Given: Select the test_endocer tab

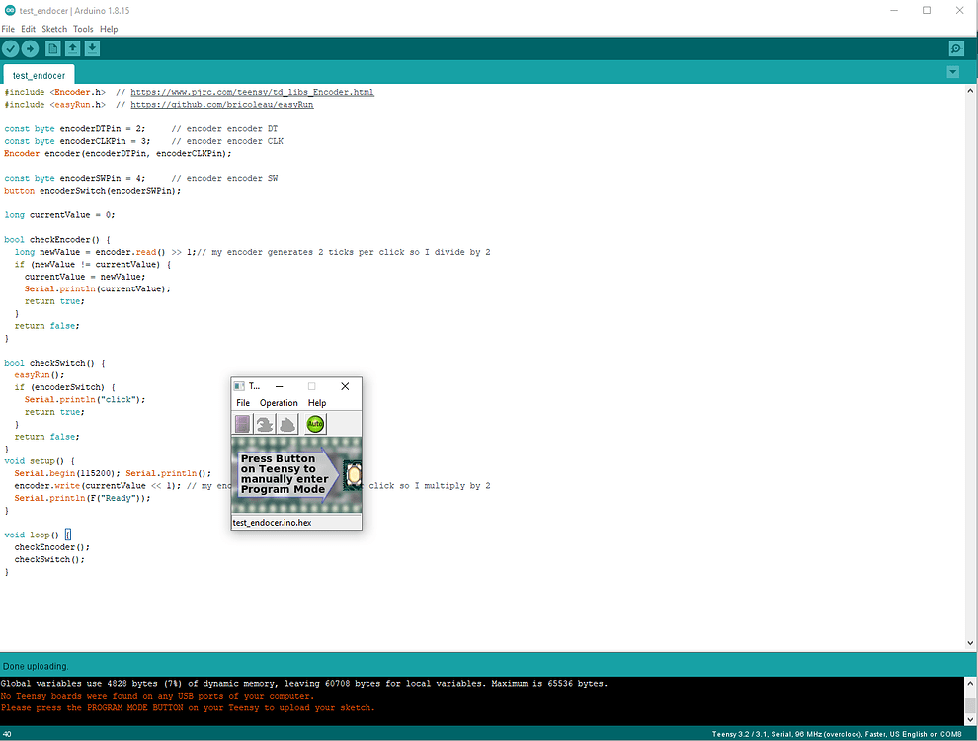Looking at the screenshot, I should [x=38, y=75].
